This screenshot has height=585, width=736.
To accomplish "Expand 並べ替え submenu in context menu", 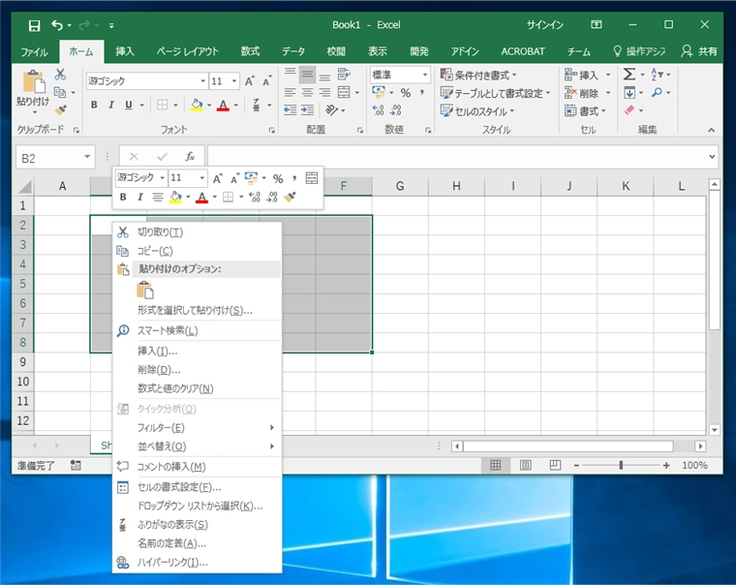I will click(198, 446).
